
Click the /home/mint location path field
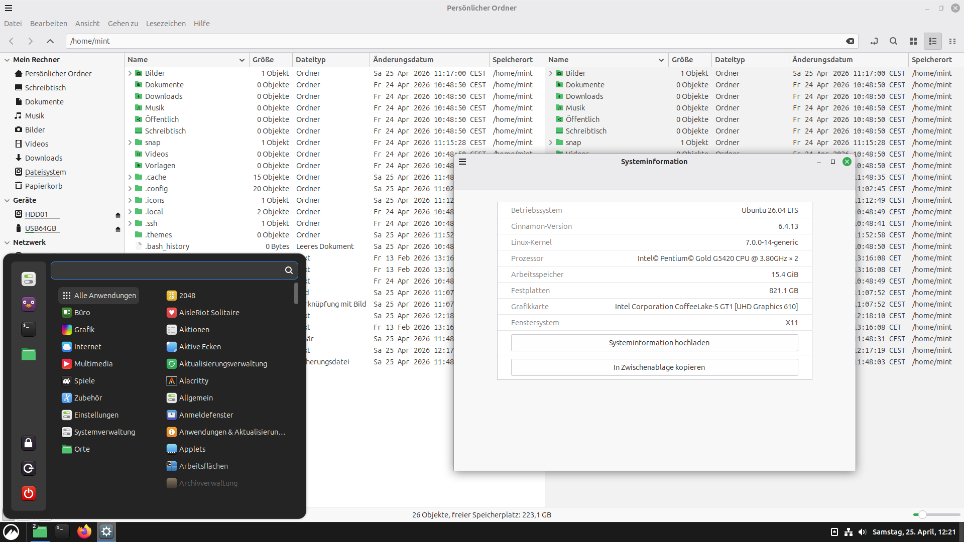coord(462,41)
